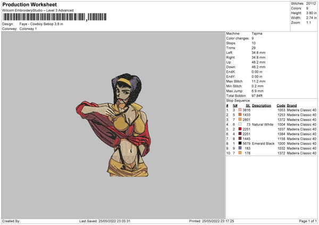
Task: Click the 'Stop Sequence:' heading
Action: click(x=238, y=101)
